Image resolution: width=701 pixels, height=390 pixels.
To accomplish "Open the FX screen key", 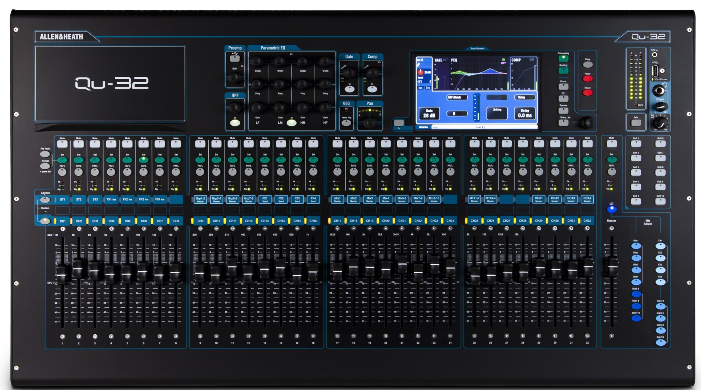I will [563, 98].
